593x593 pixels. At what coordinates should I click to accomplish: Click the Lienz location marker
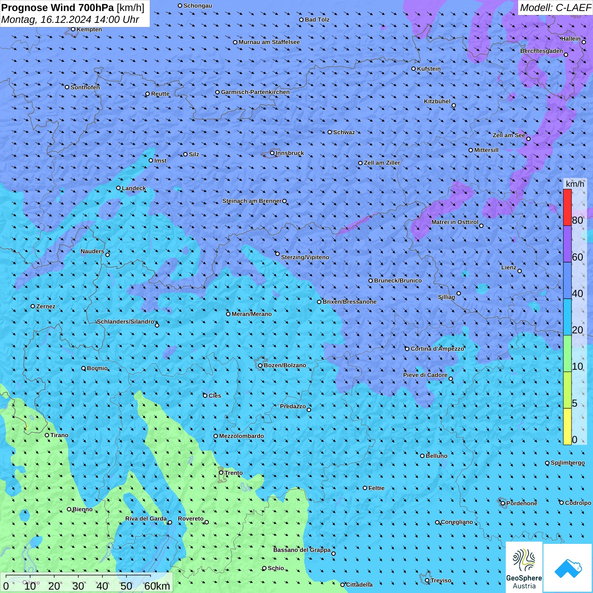click(520, 271)
